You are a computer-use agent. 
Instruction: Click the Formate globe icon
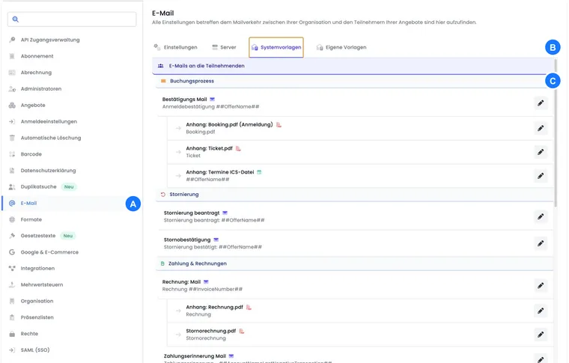coord(12,219)
